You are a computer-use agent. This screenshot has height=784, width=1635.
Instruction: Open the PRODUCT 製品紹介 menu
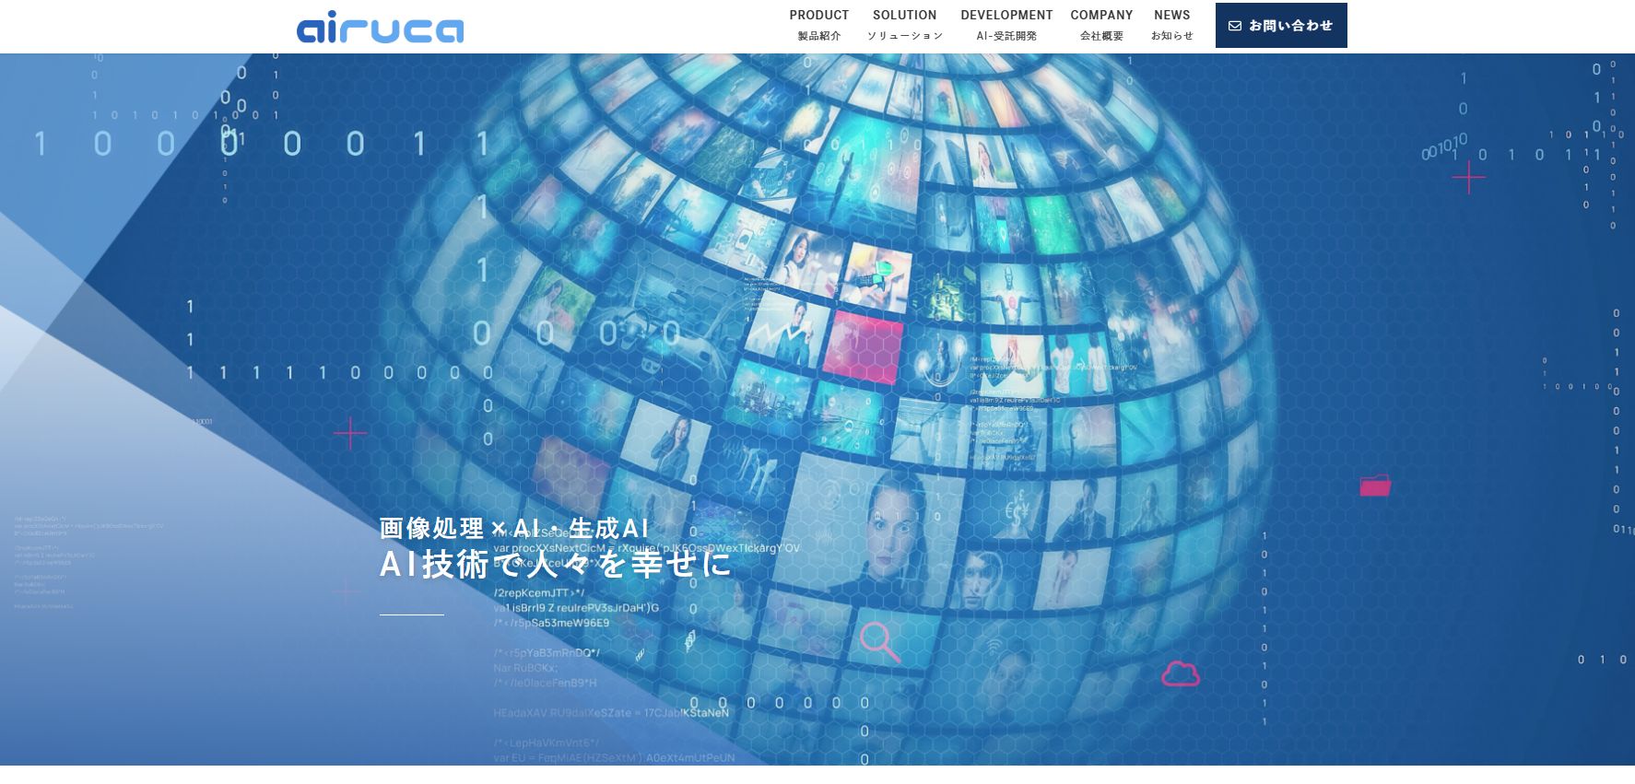[819, 25]
